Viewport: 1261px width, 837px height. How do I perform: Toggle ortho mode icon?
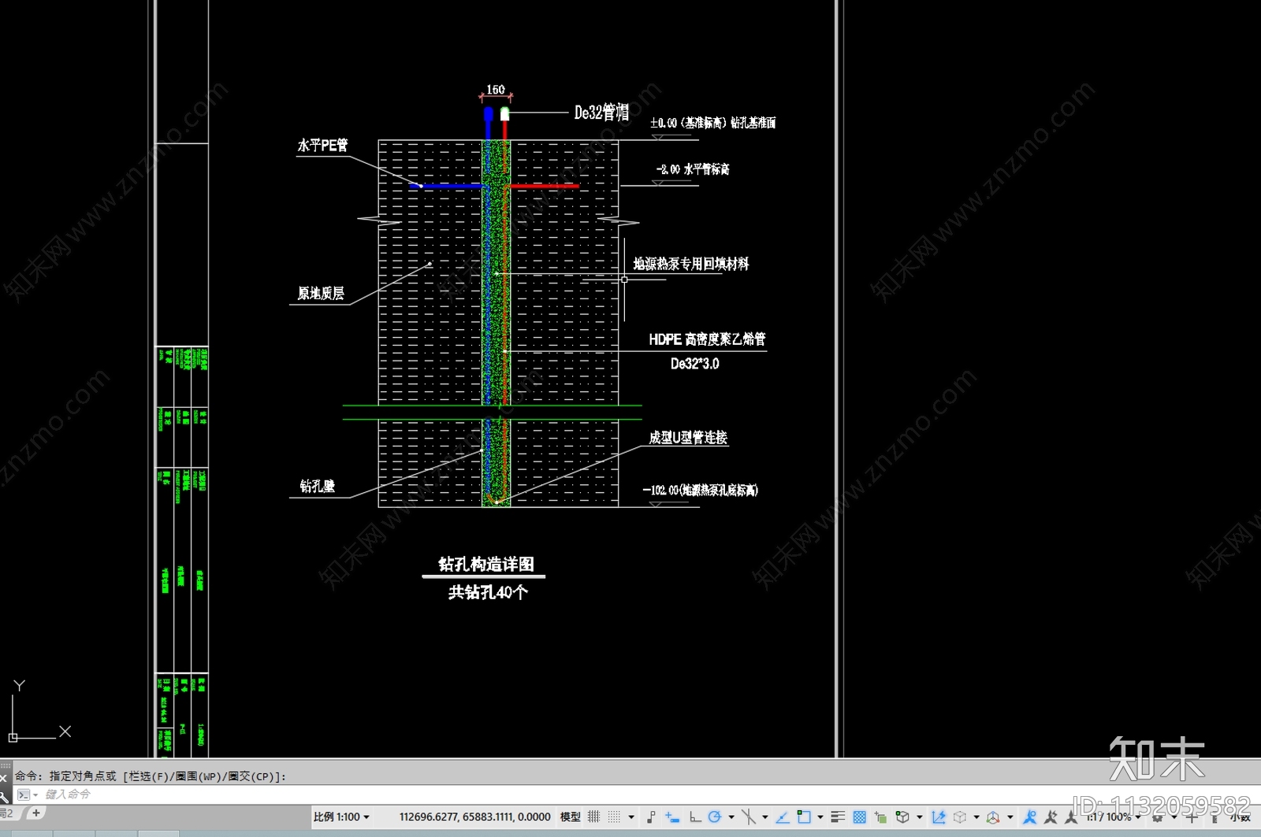pos(695,817)
